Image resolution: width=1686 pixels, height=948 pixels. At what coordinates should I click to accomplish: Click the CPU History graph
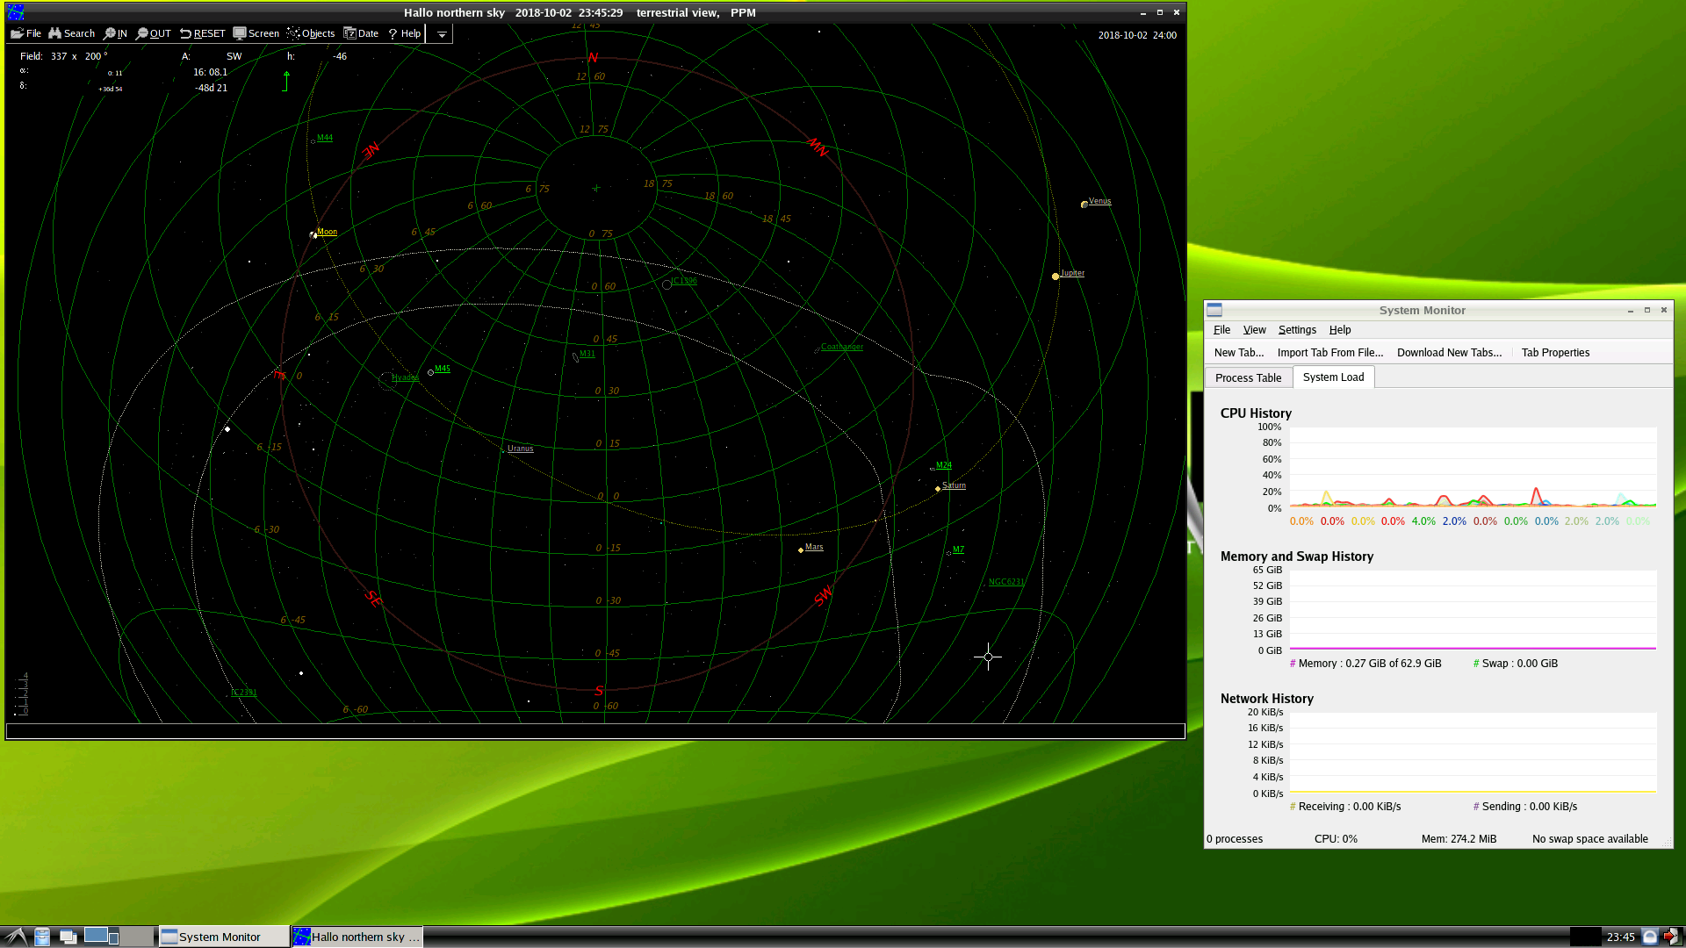click(x=1473, y=467)
